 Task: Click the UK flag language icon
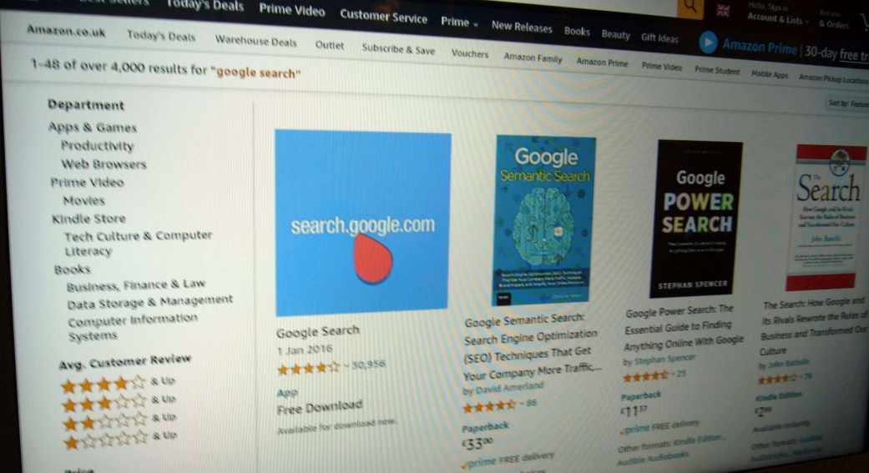pos(723,11)
